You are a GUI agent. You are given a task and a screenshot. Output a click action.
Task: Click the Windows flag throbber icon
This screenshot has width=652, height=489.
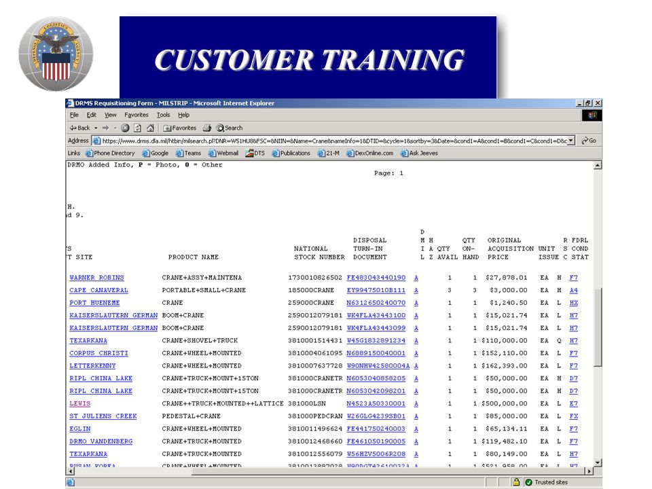click(x=592, y=115)
